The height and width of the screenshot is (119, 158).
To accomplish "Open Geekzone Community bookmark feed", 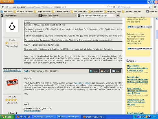I will point(131,12).
